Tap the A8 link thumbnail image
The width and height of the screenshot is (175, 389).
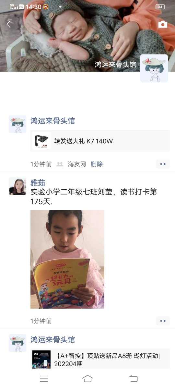(41, 360)
